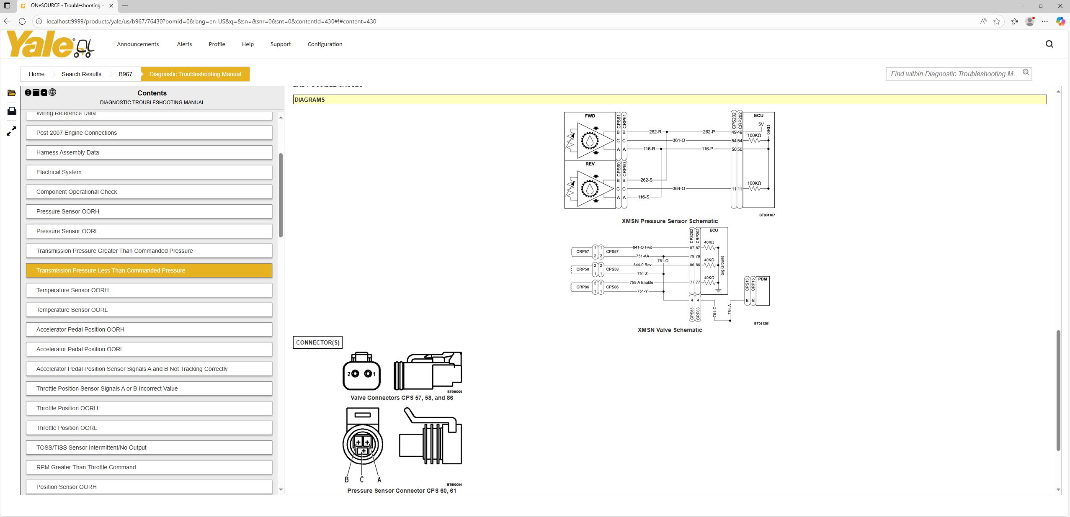
Task: Expand view with the fullscreen arrows icon
Action: [x=11, y=131]
